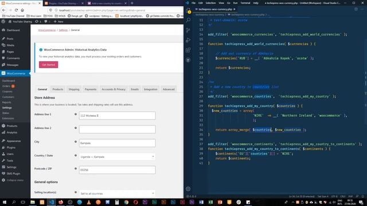Open Accounts & Privacy tab
This screenshot has width=367, height=206.
point(114,89)
